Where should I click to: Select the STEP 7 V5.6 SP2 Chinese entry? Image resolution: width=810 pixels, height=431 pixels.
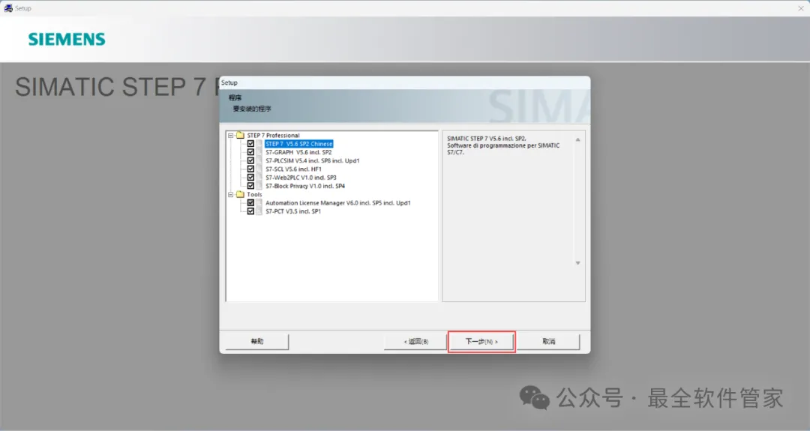(298, 144)
